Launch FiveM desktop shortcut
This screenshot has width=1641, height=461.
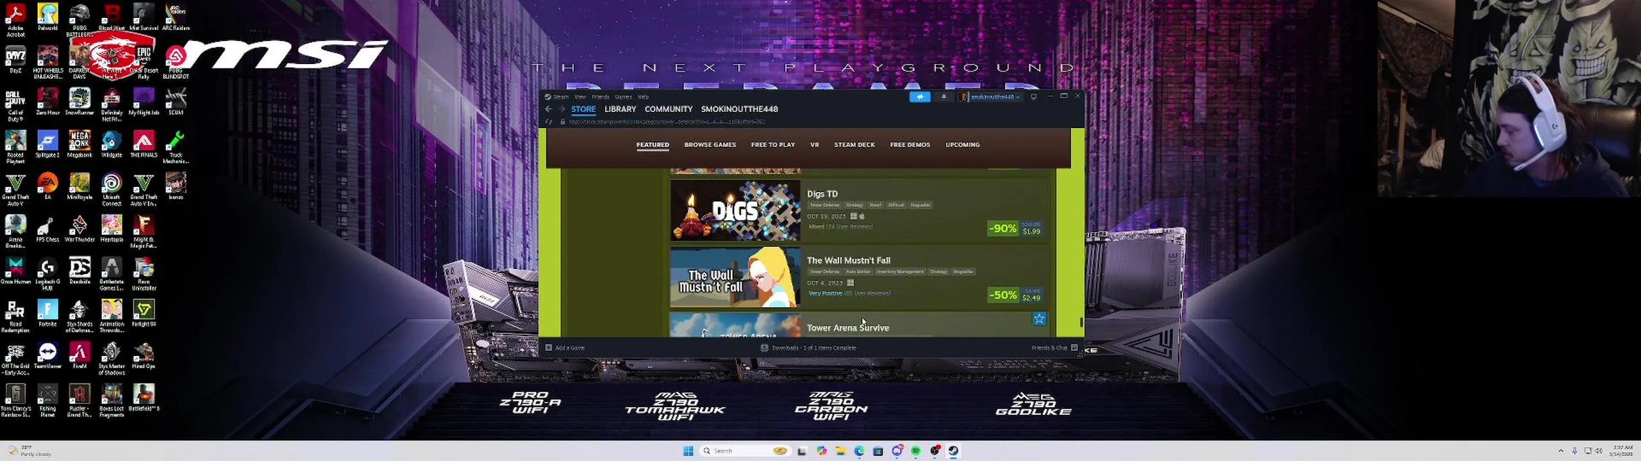click(79, 355)
